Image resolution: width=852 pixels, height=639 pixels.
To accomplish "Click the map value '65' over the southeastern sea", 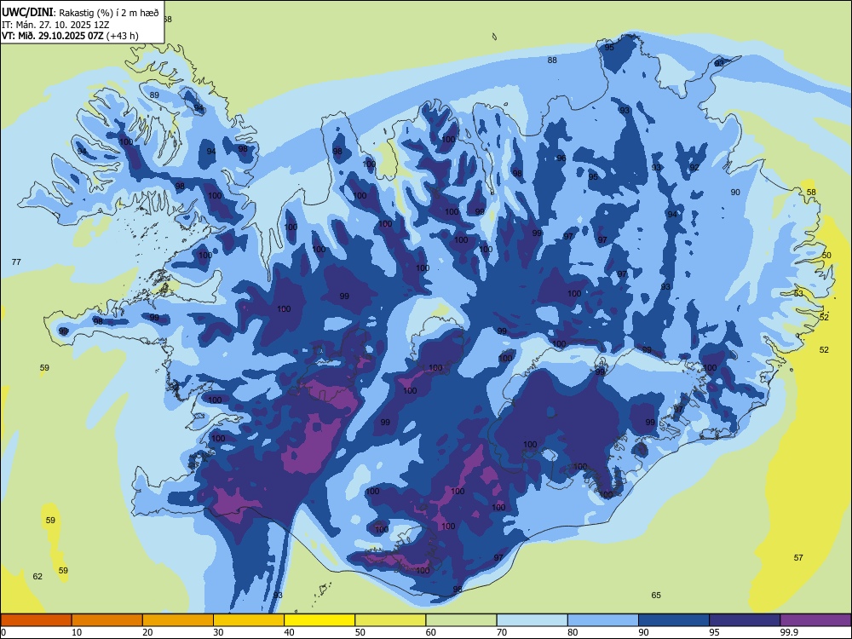I will (x=656, y=596).
